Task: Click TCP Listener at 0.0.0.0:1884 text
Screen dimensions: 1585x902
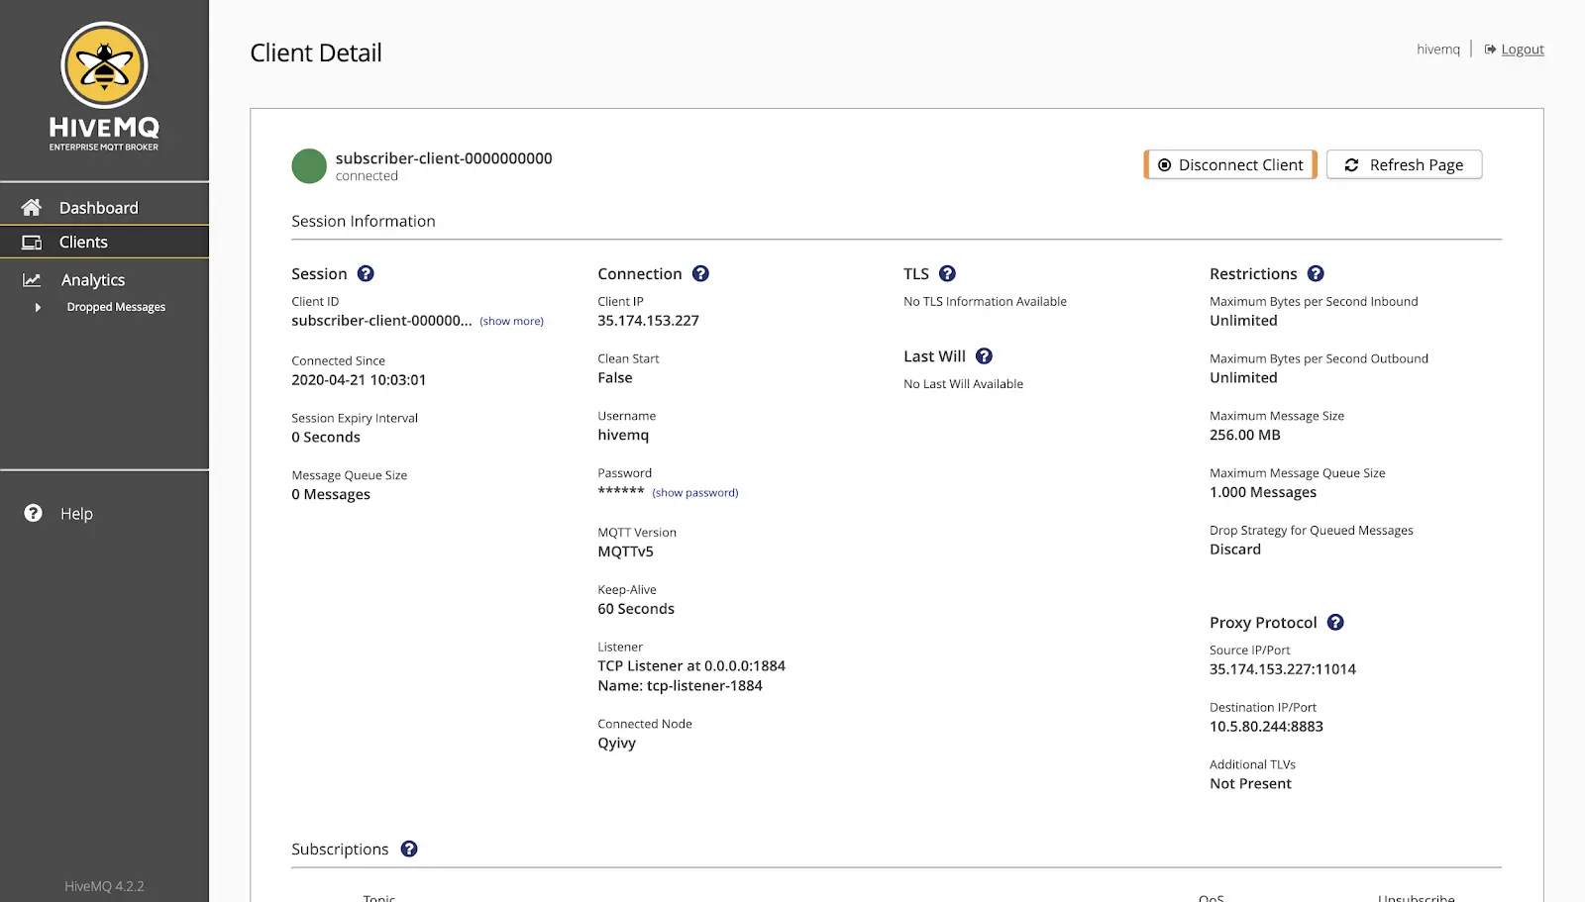Action: click(691, 666)
